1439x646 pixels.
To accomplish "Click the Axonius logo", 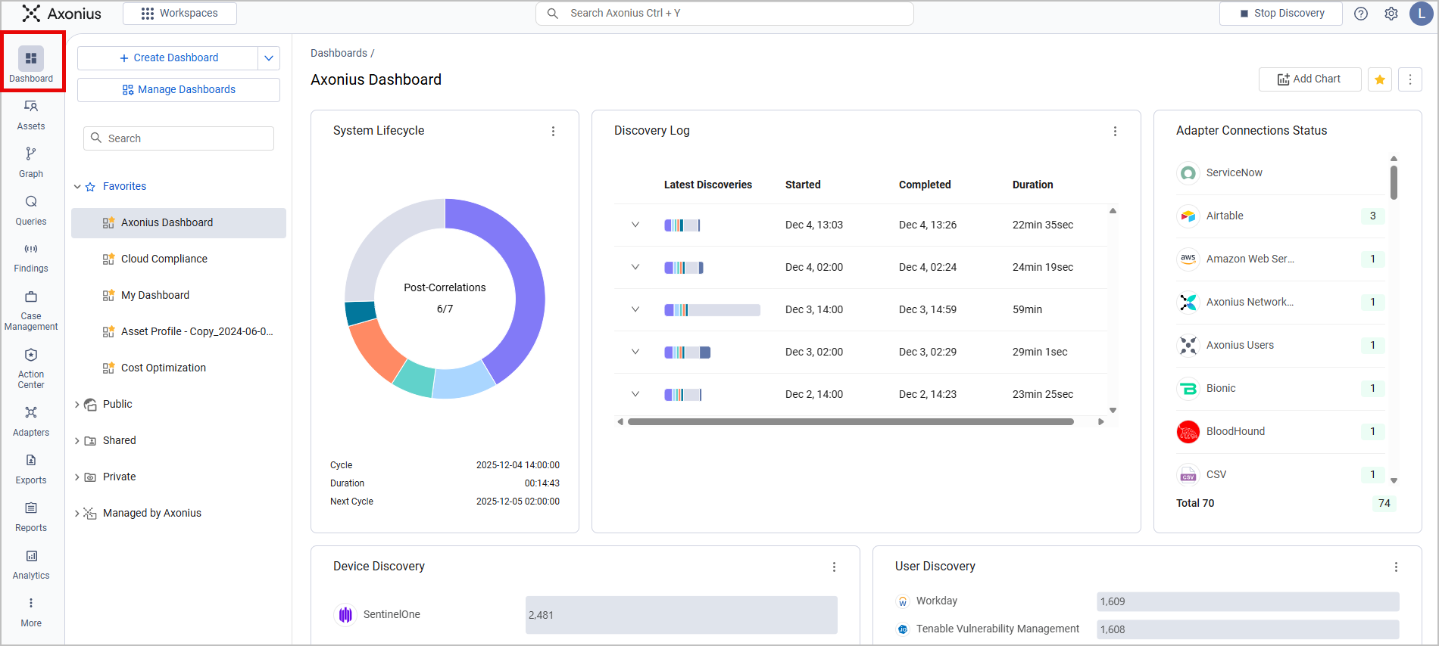I will coord(62,14).
